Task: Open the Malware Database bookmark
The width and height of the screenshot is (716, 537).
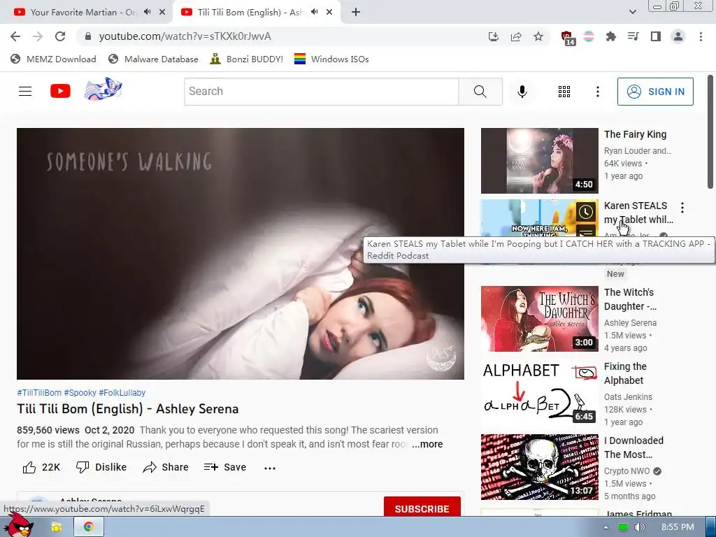Action: pyautogui.click(x=153, y=59)
